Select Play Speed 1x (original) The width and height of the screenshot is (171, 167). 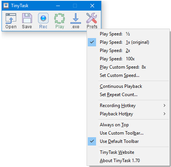[x=128, y=42]
